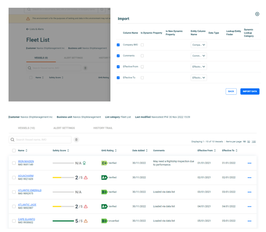This screenshot has width=266, height=232.
Task: Open Entity Column dropdown for Effective From
Action: tap(199, 67)
